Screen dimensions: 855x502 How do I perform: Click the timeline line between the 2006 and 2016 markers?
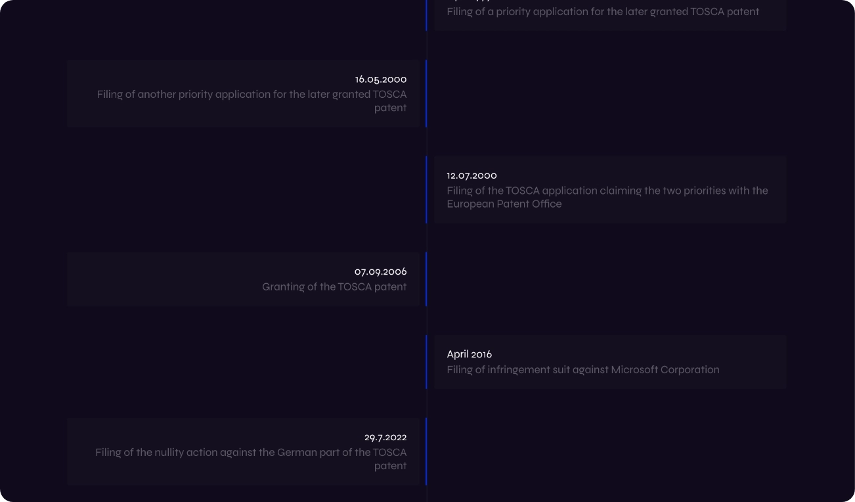pos(427,321)
